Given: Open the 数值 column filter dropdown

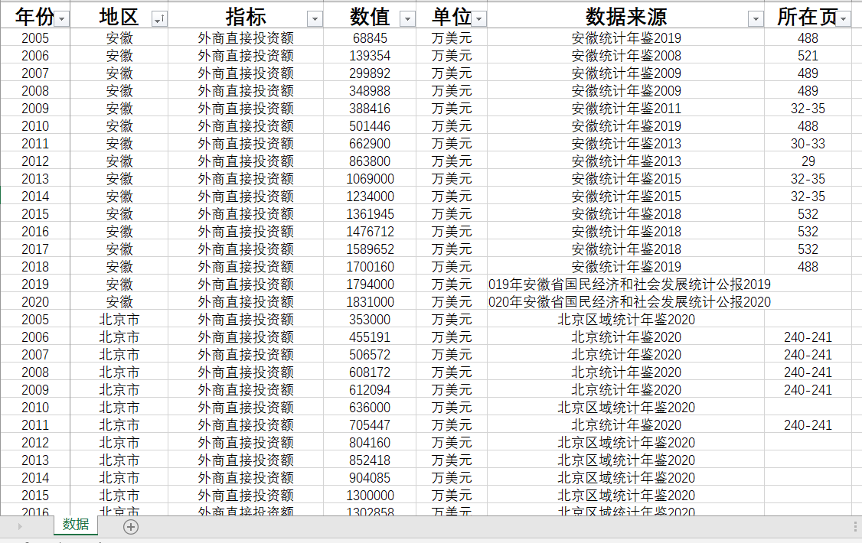Looking at the screenshot, I should pos(407,19).
